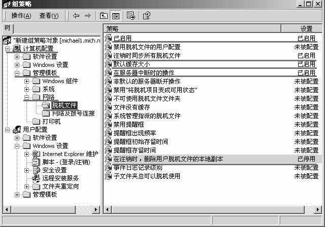The width and height of the screenshot is (325, 227).
Task: Click the 已停用 setting value
Action: click(306, 159)
